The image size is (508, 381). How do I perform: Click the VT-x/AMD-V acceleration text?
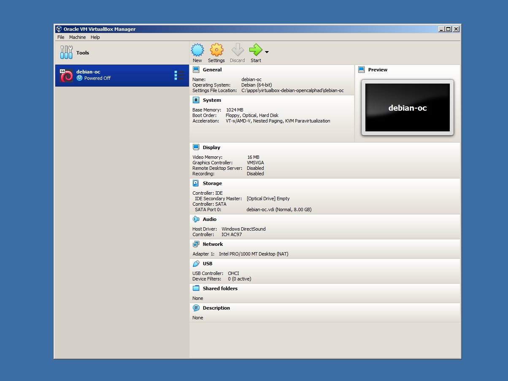pos(278,121)
